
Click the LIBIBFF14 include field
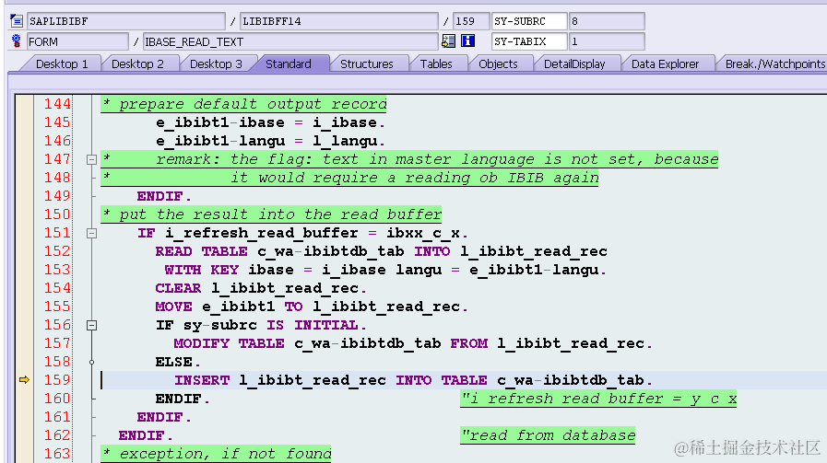point(338,21)
